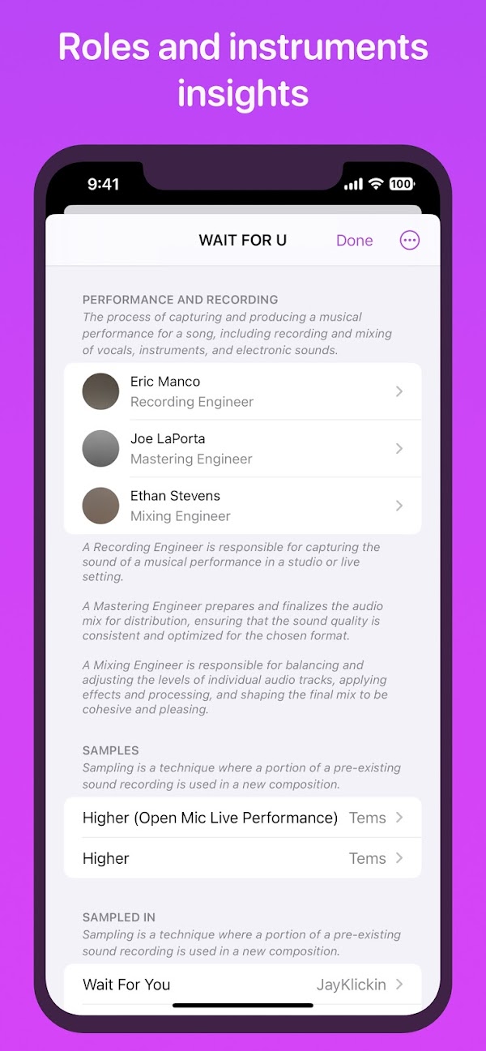The width and height of the screenshot is (486, 1051).
Task: Tap the home indicator bar
Action: (x=243, y=1006)
